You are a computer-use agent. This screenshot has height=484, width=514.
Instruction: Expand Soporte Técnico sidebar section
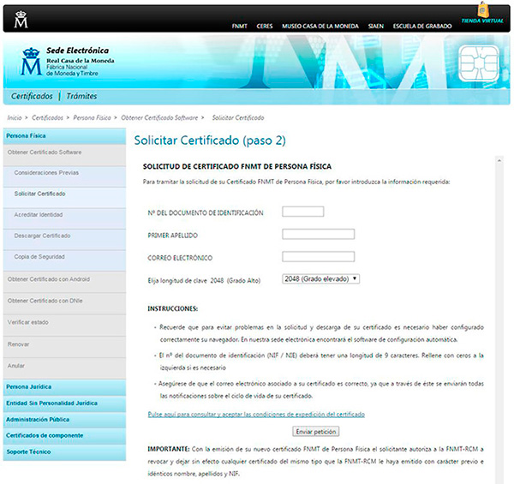pyautogui.click(x=64, y=452)
